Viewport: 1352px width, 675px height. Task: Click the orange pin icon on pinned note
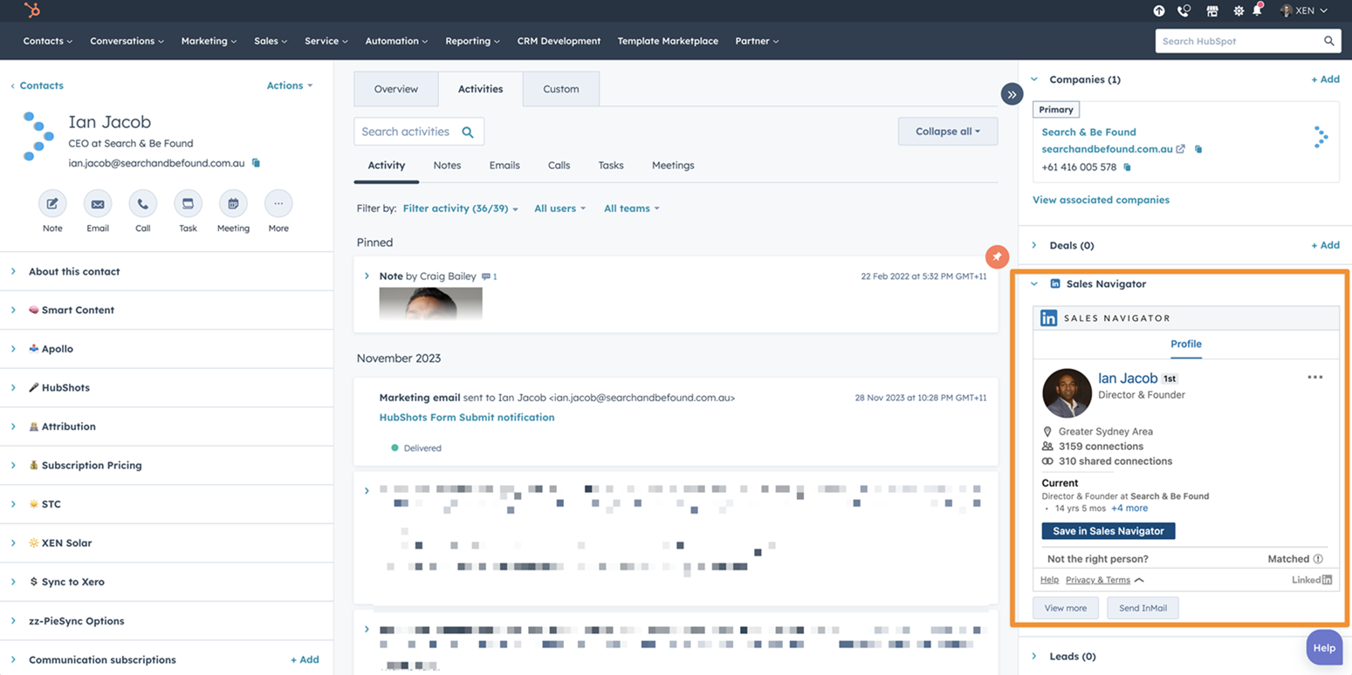[997, 257]
